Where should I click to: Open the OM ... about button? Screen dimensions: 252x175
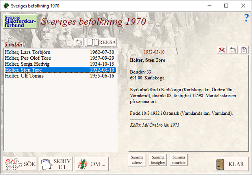click(92, 164)
